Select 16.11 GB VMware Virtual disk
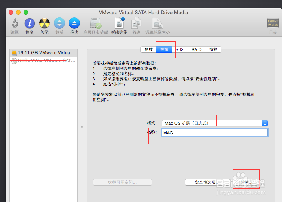Screen dimensions: 282x202 (x=44, y=53)
